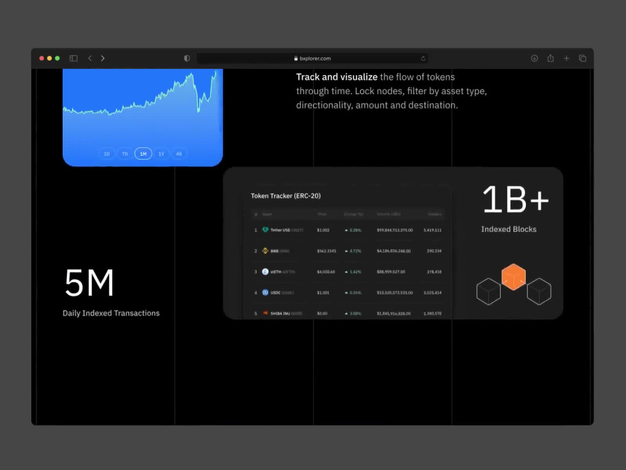Click the USDC token icon
The image size is (626, 470).
tap(265, 292)
